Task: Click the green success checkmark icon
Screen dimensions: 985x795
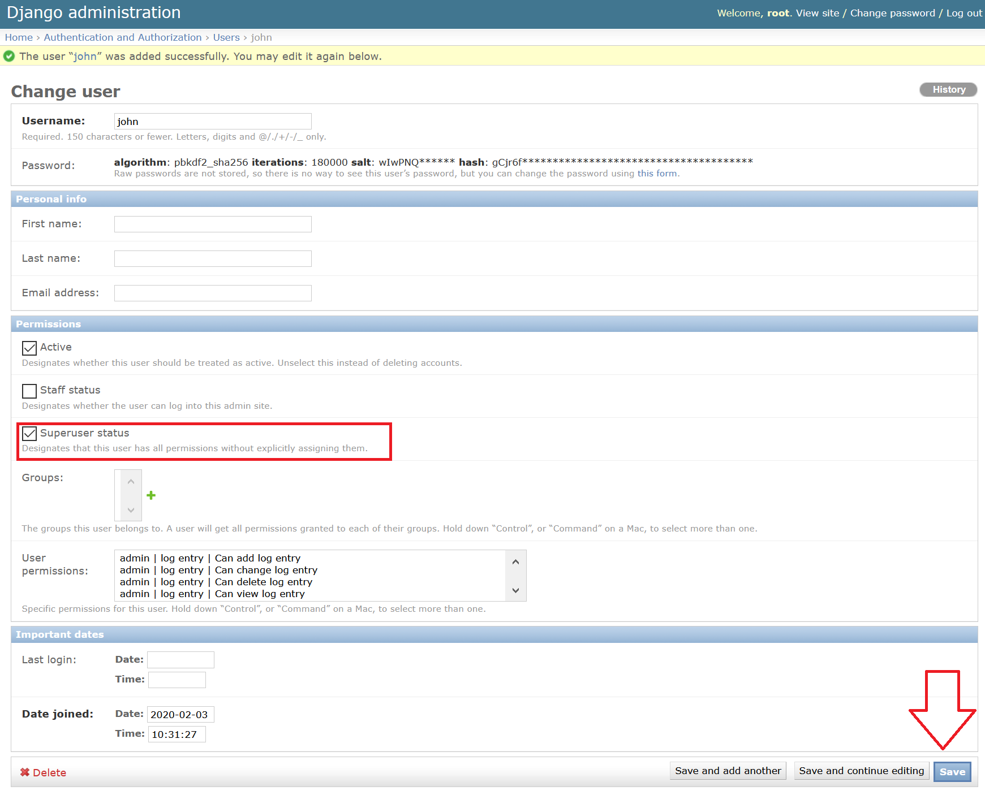Action: [x=9, y=56]
